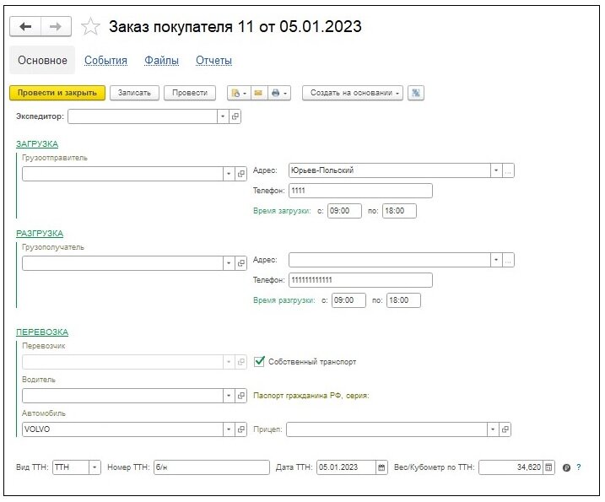This screenshot has width=605, height=502.
Task: Open the Водитель dropdown list
Action: [229, 396]
